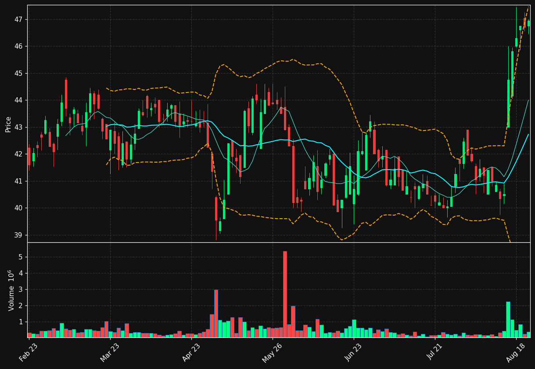Click the Jul 21 date label
Image resolution: width=535 pixels, height=369 pixels.
[x=435, y=352]
